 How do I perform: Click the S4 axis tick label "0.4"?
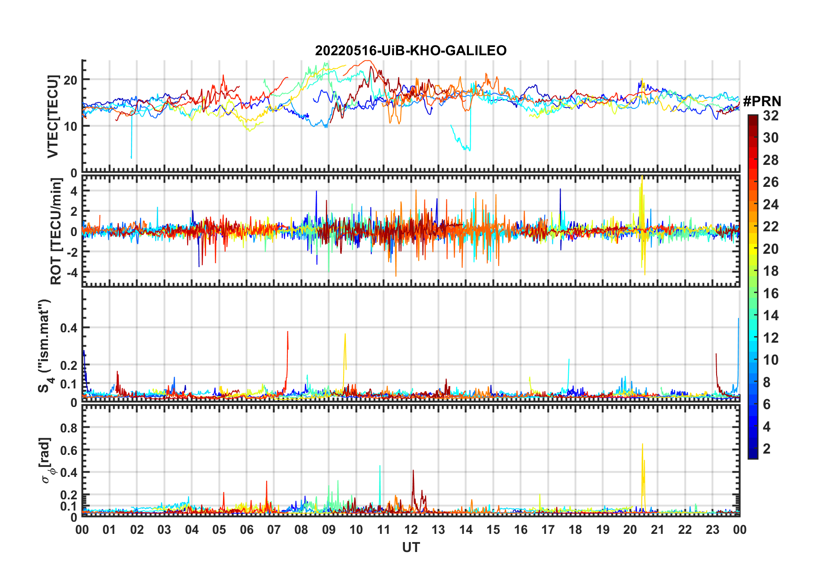point(69,328)
